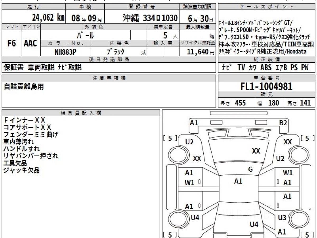Select the 検査員記入欄 header
The image size is (317, 238).
81,113
